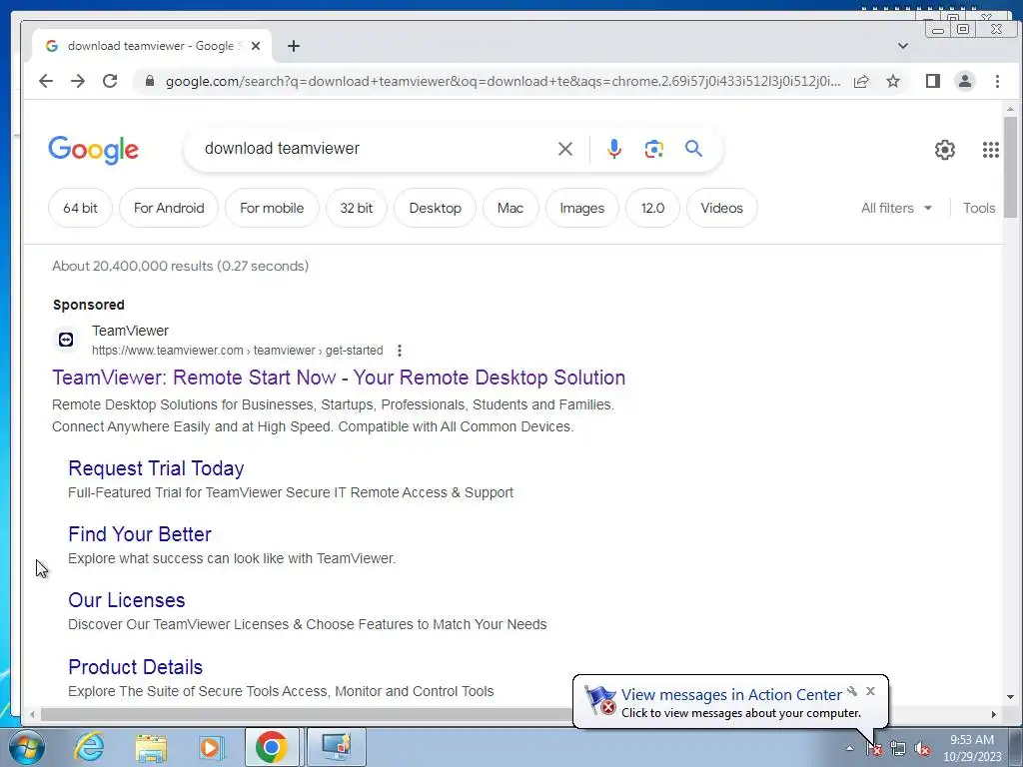Open notification balloon wrench settings

pyautogui.click(x=852, y=691)
